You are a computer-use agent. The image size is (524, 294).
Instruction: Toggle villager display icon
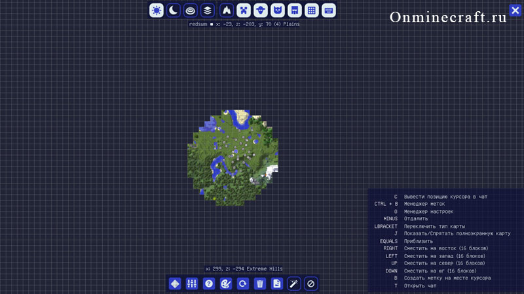[x=295, y=10]
